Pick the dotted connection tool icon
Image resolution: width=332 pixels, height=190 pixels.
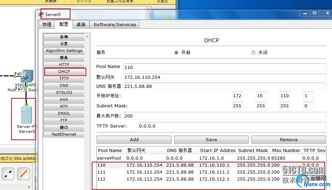[8, 174]
